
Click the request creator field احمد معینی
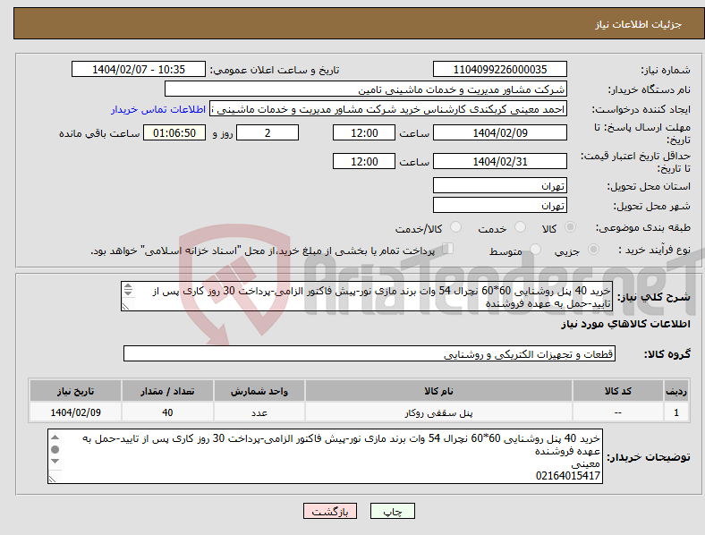pos(388,109)
